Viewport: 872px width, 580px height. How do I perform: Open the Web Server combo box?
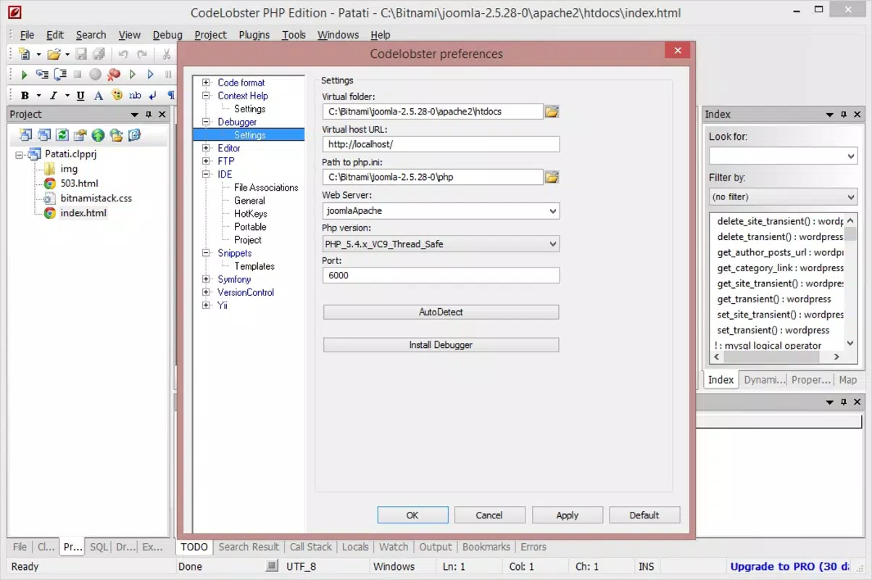[553, 211]
